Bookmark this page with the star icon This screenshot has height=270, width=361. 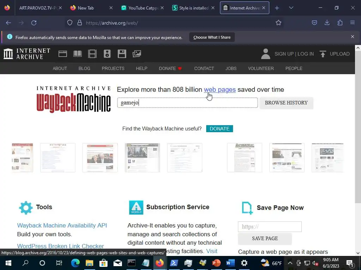click(x=279, y=22)
